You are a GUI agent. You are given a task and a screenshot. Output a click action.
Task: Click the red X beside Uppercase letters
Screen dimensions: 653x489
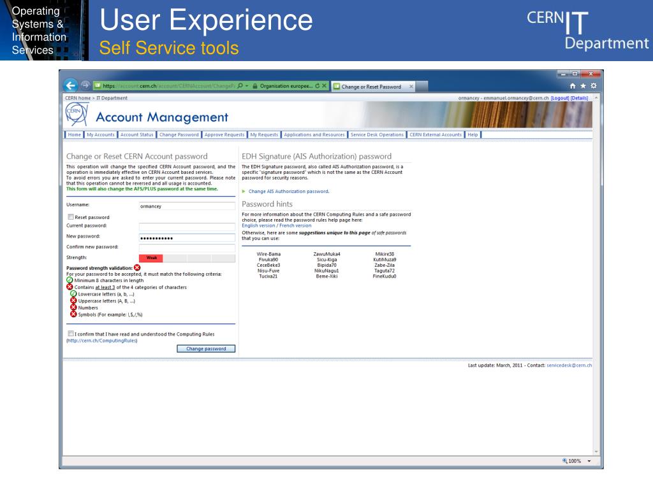point(73,301)
